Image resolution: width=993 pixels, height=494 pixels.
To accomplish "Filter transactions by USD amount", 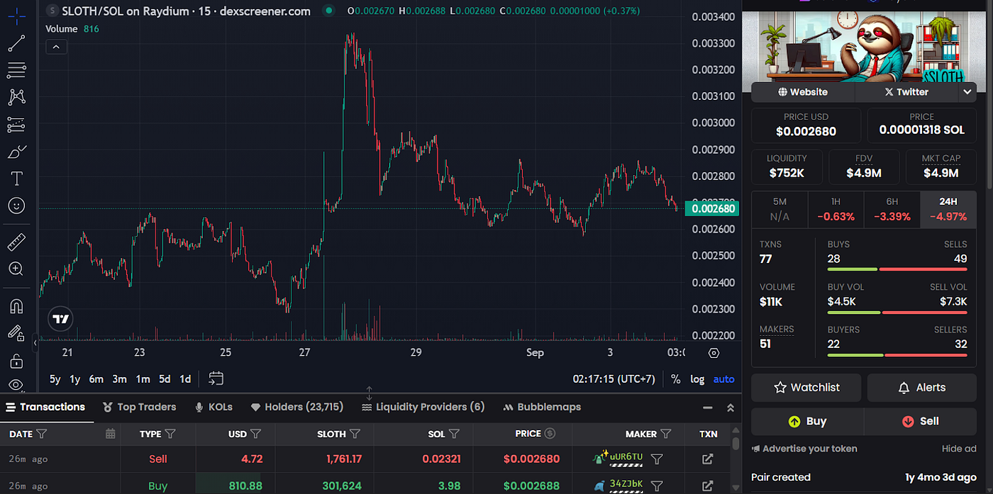I will click(x=256, y=434).
